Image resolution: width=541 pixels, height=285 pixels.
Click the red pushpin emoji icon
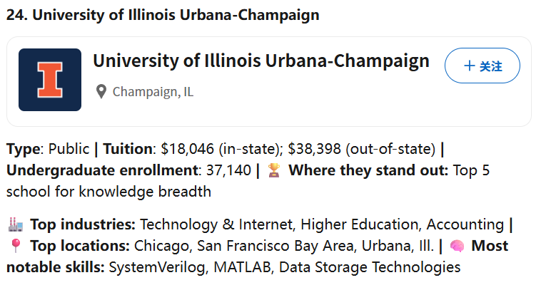[15, 246]
